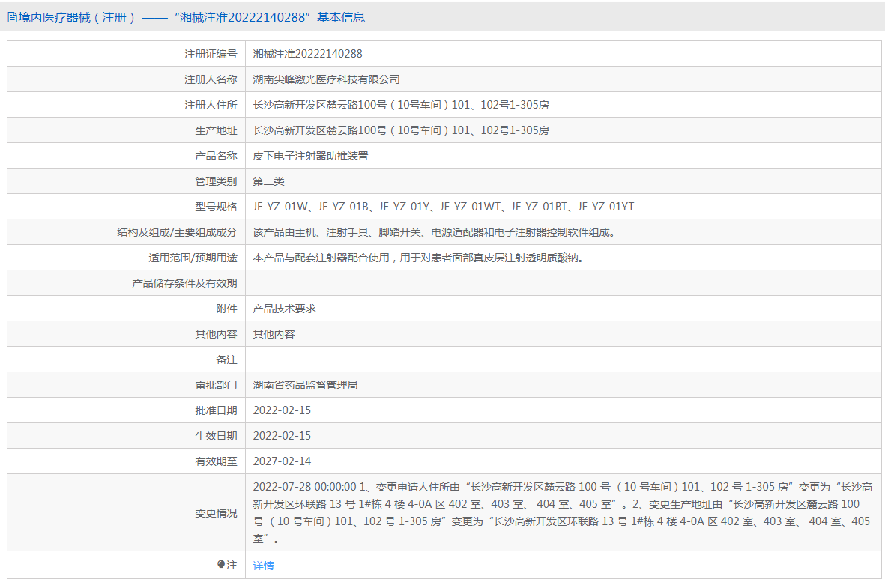Image resolution: width=885 pixels, height=582 pixels.
Task: Select the 管理类别 label
Action: [x=216, y=181]
